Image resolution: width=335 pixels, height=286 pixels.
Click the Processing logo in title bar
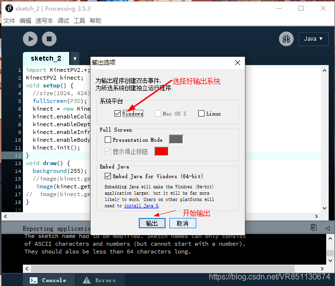point(9,9)
